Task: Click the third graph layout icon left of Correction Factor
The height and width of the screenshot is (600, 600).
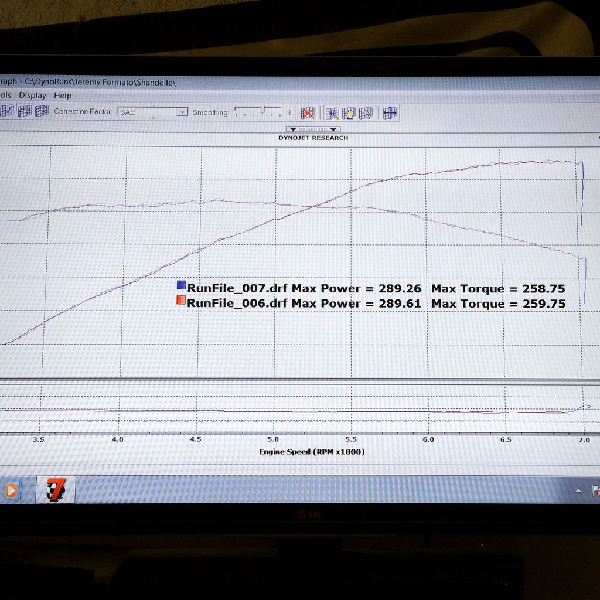Action: pos(42,111)
